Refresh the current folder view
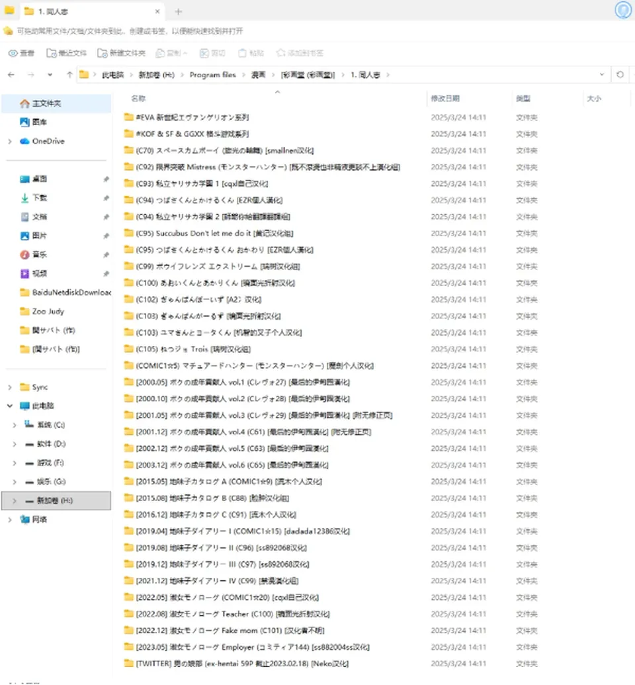The image size is (635, 685). coord(620,75)
